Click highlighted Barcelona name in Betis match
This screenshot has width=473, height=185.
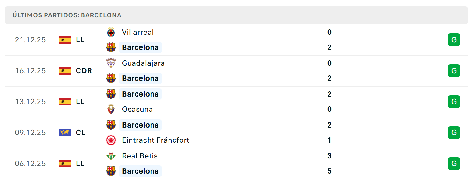point(140,171)
